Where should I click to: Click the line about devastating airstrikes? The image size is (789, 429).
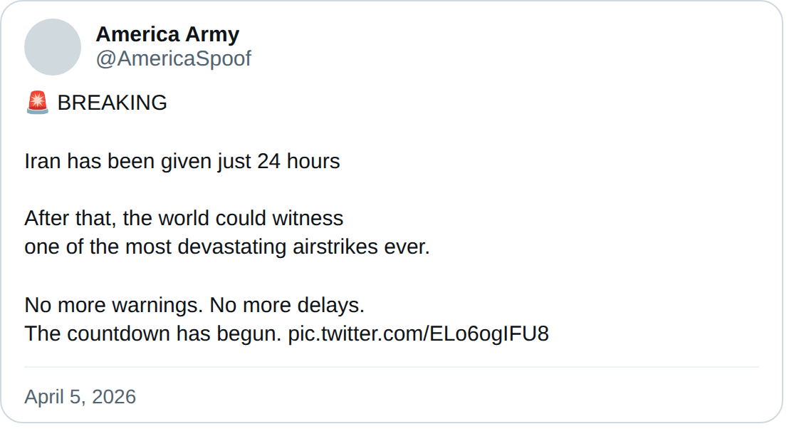[x=227, y=247]
